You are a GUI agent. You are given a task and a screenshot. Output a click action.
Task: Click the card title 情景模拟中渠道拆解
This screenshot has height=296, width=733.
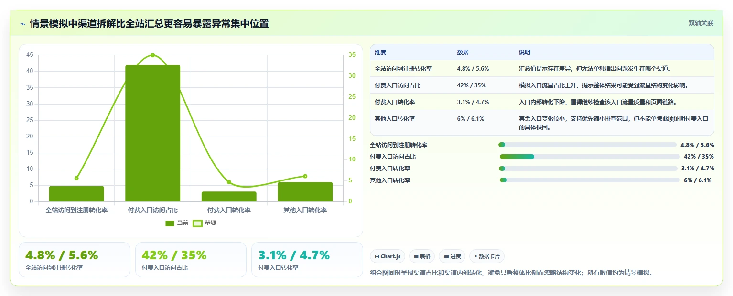[149, 23]
